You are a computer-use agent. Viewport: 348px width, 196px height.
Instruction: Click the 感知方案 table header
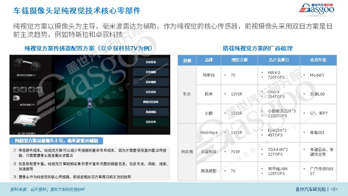[x=239, y=60]
